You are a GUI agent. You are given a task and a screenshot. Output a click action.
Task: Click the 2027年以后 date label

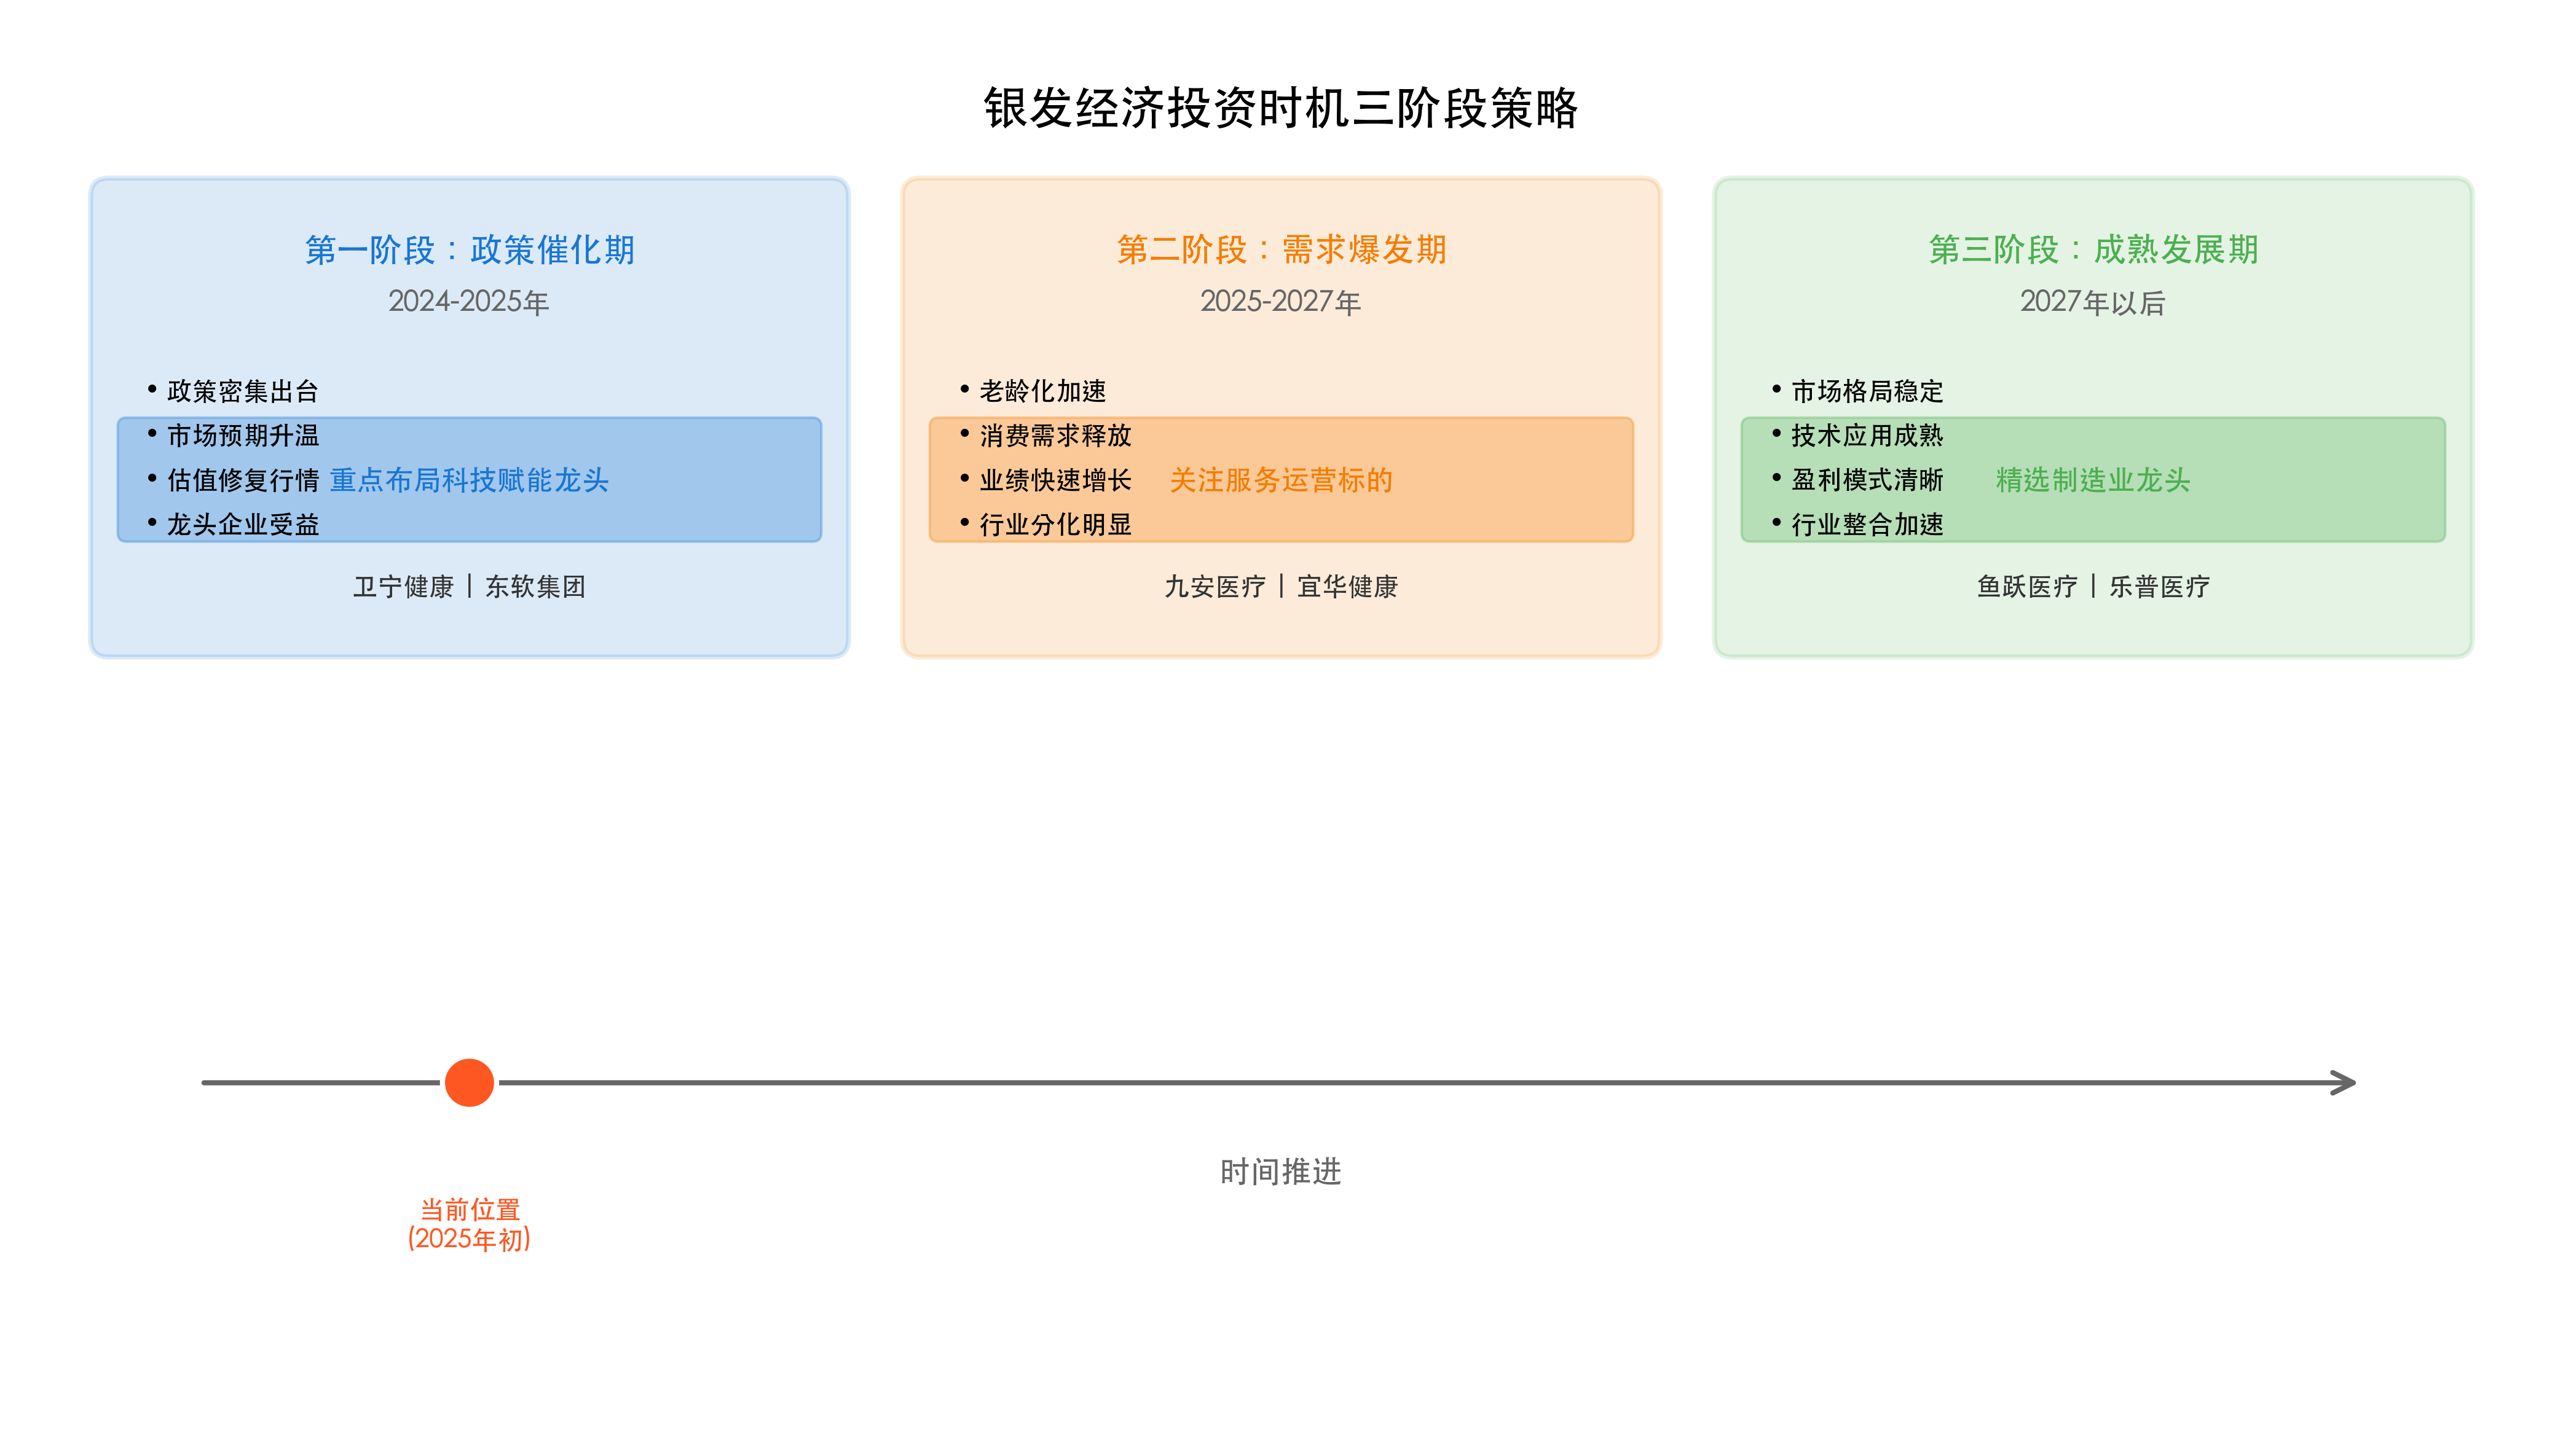tap(2093, 303)
